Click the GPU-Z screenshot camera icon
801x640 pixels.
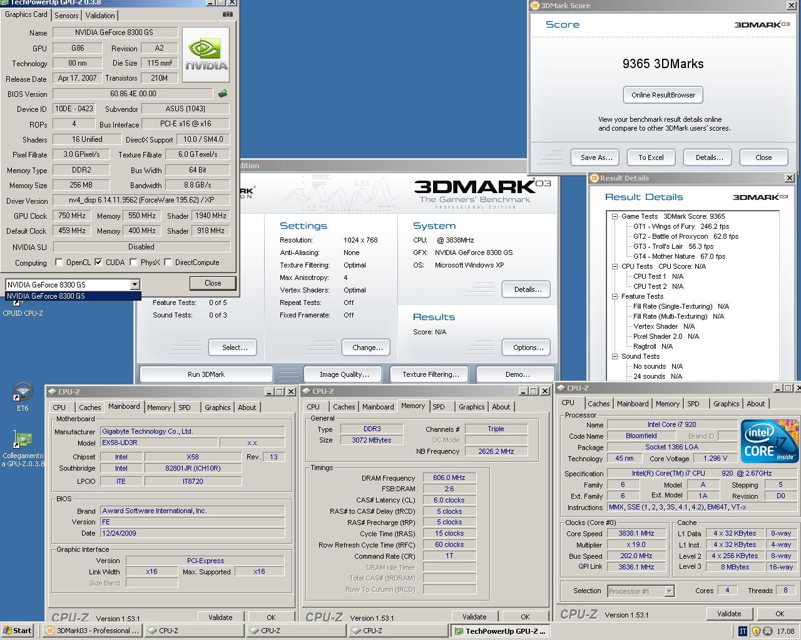pos(227,14)
